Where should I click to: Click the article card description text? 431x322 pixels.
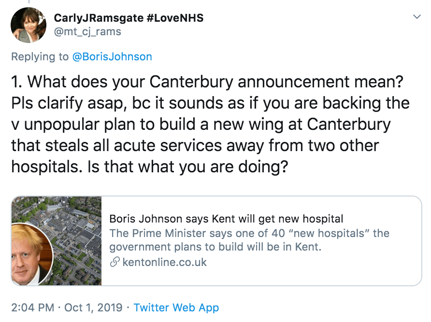pyautogui.click(x=249, y=240)
